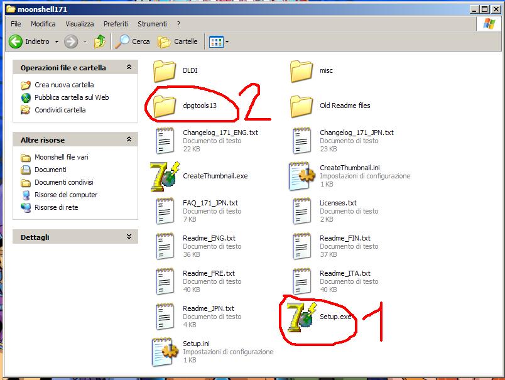Screen dimensions: 505x380
Task: Select the Changelog_171_JPN.txt file icon
Action: pyautogui.click(x=301, y=141)
